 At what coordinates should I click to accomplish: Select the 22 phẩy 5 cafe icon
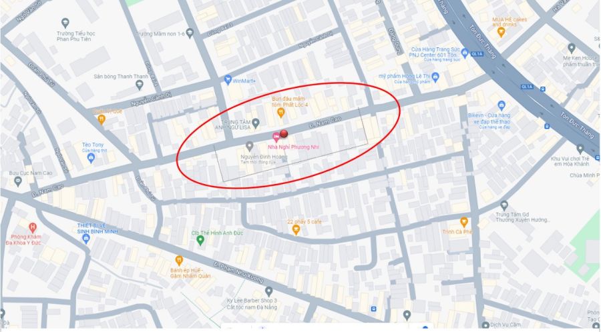(296, 229)
